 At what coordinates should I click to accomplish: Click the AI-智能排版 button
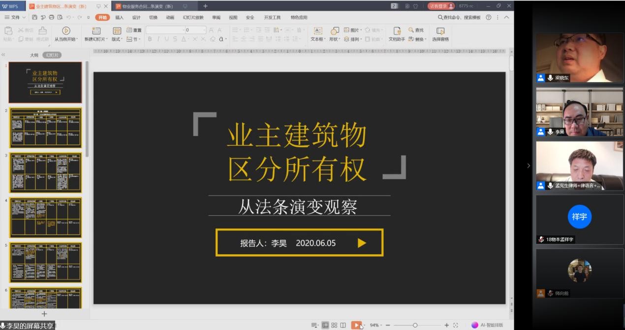tap(487, 325)
